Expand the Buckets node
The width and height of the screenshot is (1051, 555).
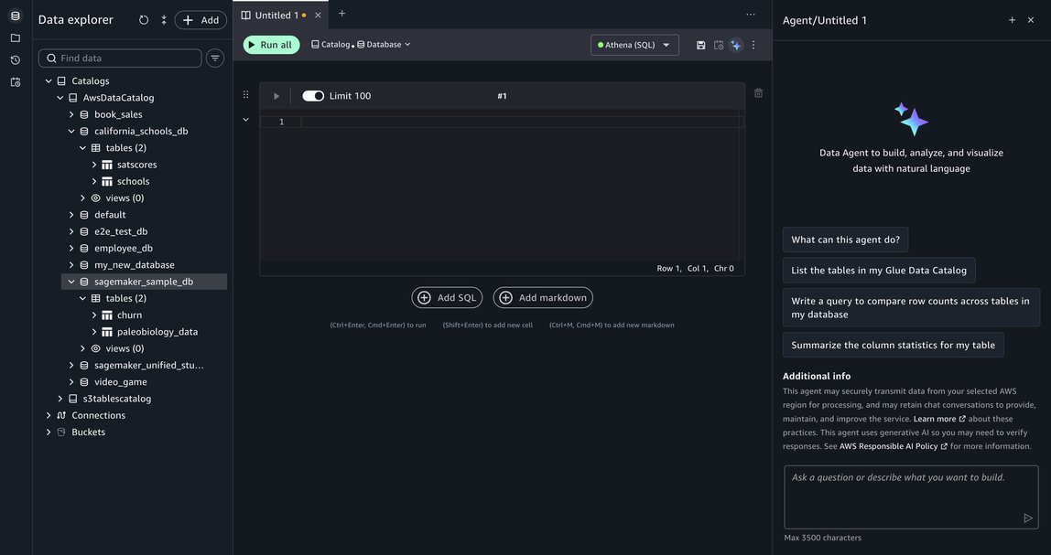coord(49,432)
